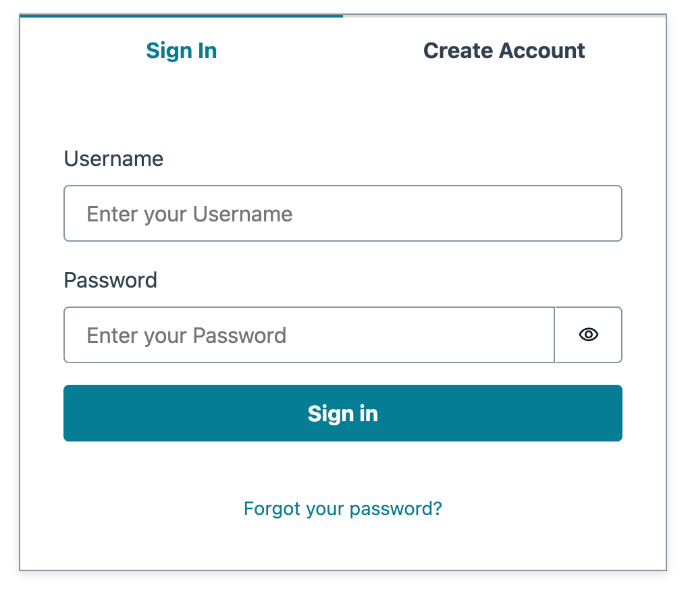
Task: Submit the form with Sign in
Action: pyautogui.click(x=343, y=413)
